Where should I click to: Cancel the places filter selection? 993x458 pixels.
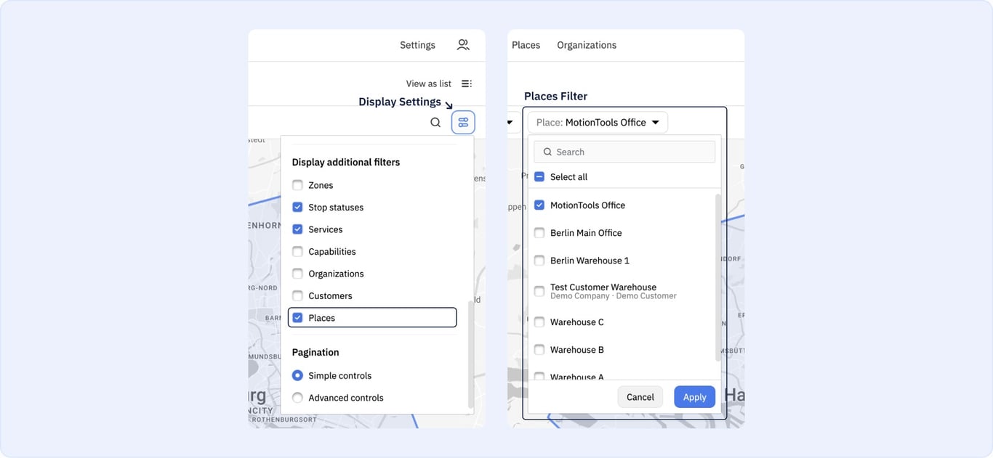(x=640, y=397)
